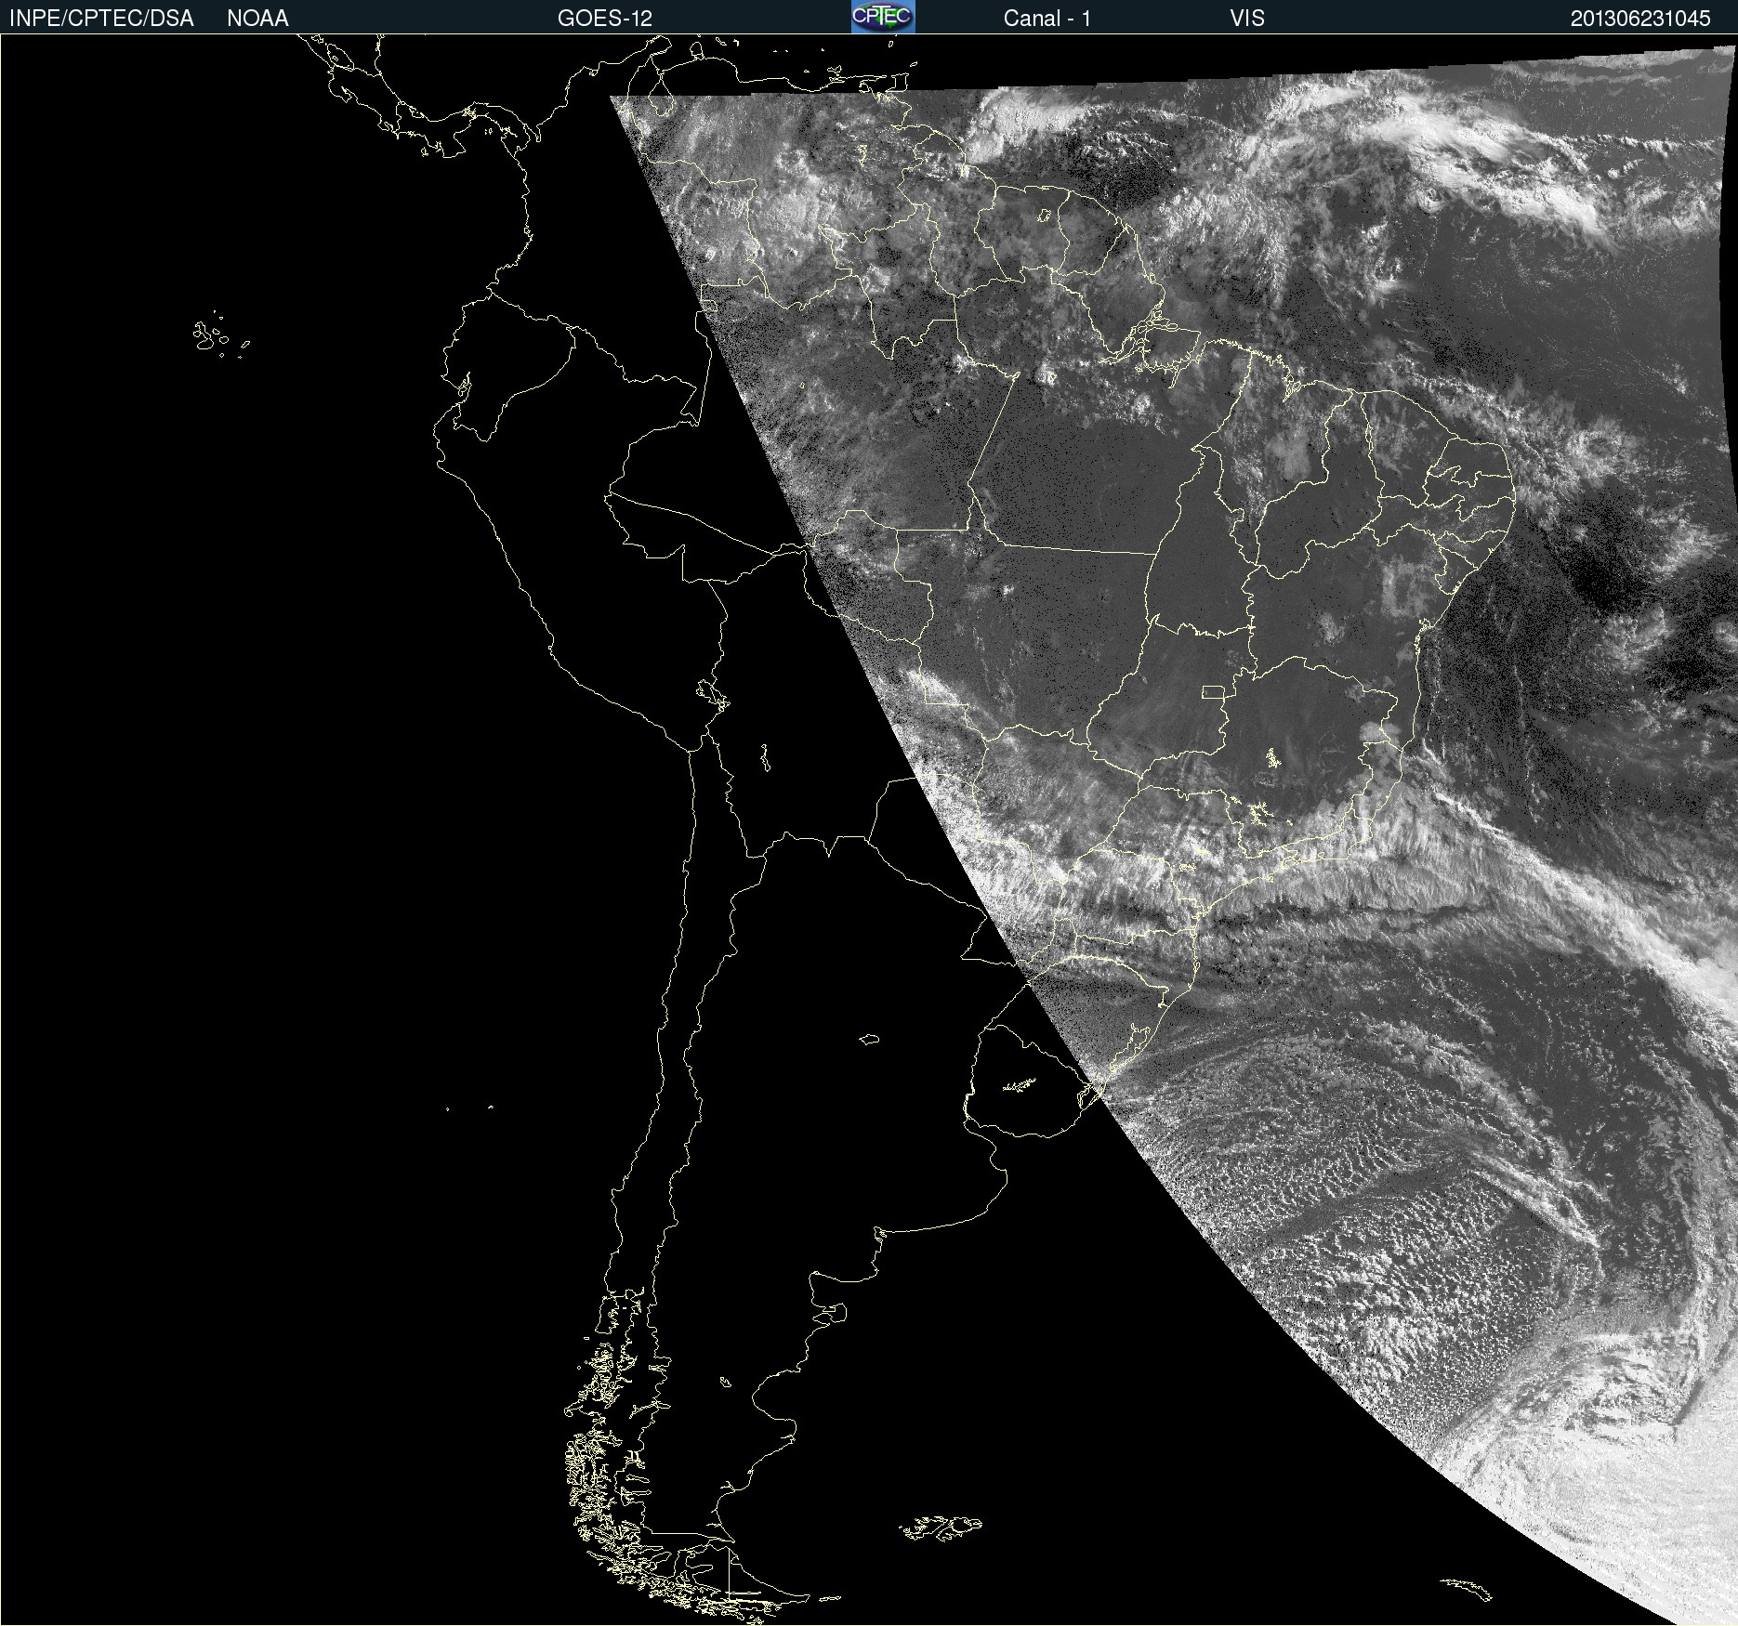This screenshot has width=1738, height=1626.
Task: Click the GOES-12 satellite label
Action: 605,19
